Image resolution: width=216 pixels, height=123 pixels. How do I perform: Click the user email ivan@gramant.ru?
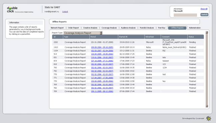tap(52, 12)
